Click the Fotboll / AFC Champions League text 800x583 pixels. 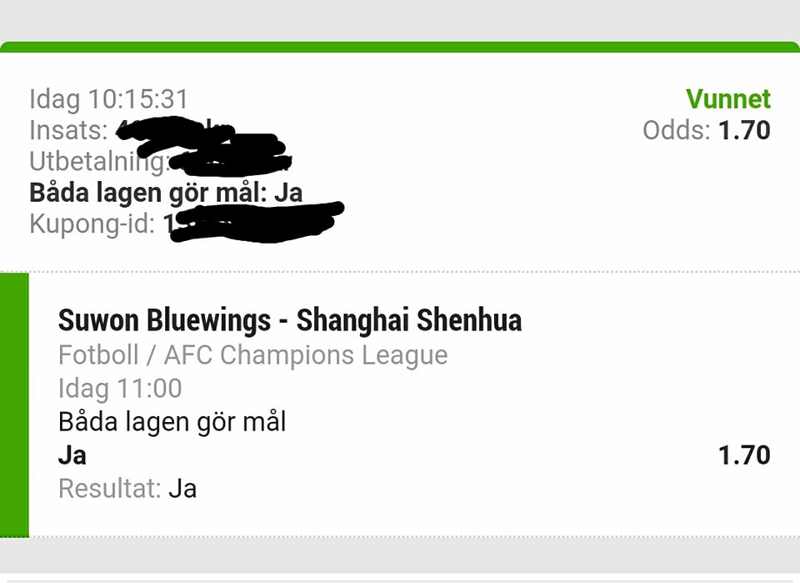(253, 354)
